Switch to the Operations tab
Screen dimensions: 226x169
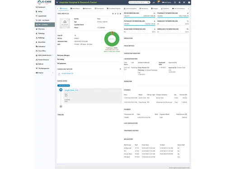tap(144, 9)
